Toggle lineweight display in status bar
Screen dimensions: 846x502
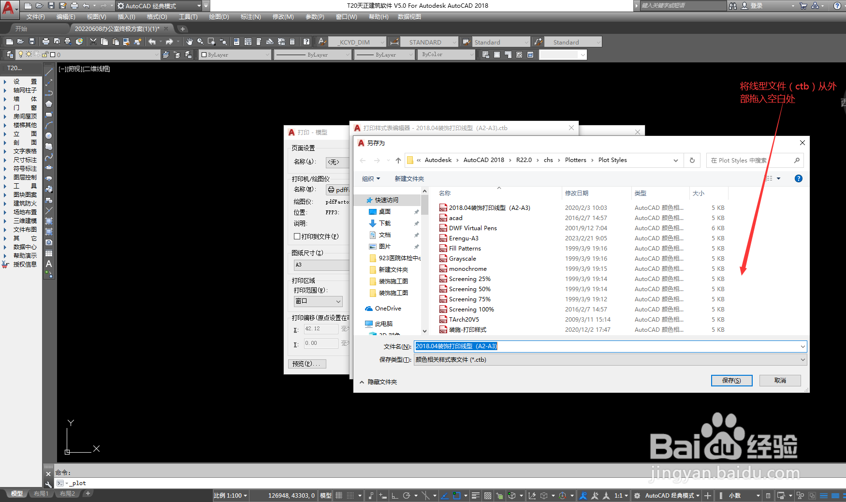click(476, 496)
